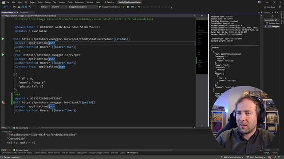Click the Live Share icon

(x=265, y=7)
